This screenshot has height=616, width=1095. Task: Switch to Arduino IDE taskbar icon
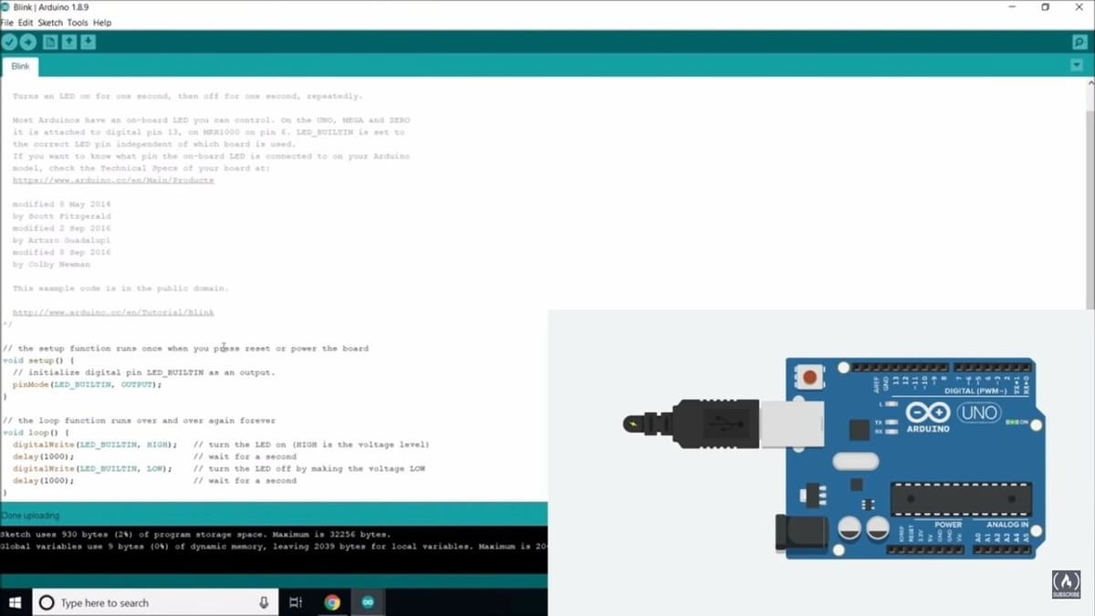[368, 602]
